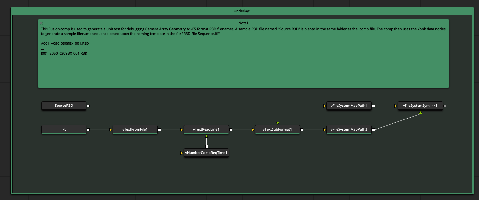Image resolution: width=479 pixels, height=200 pixels.
Task: Select the vFileSystemSymlink1 node
Action: [x=420, y=106]
